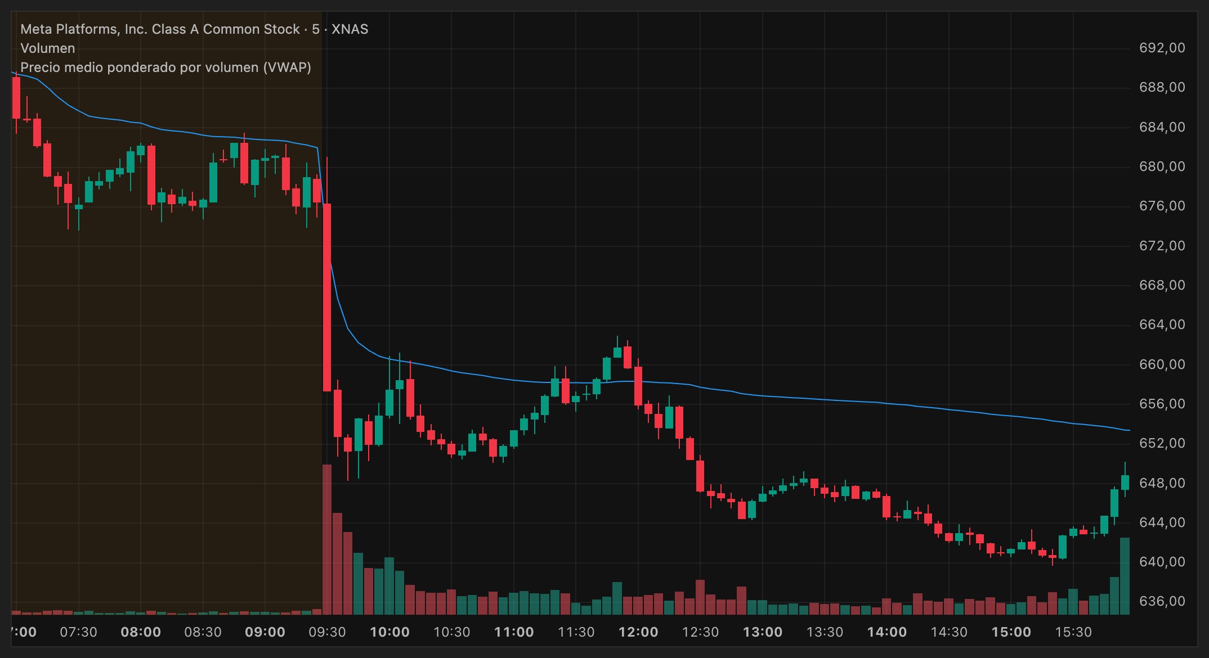Screen dimensions: 1209x658
Task: Click the 660,00 price axis label
Action: coord(1162,364)
